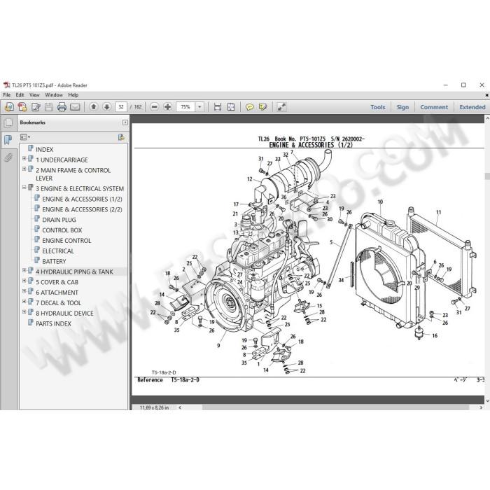
Task: Open the Window menu
Action: tap(54, 95)
